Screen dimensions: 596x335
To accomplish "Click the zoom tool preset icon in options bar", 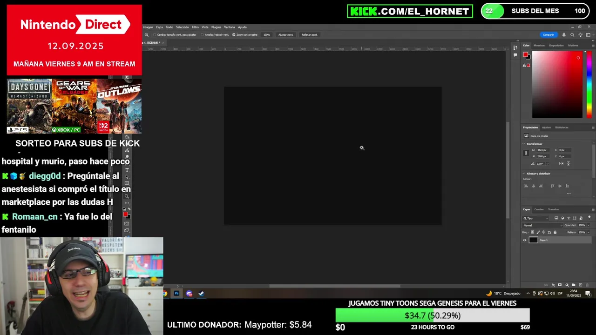I will pos(147,34).
